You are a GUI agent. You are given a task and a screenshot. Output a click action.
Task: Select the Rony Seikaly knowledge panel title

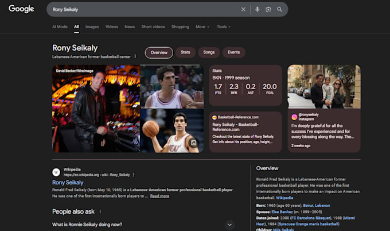point(75,48)
